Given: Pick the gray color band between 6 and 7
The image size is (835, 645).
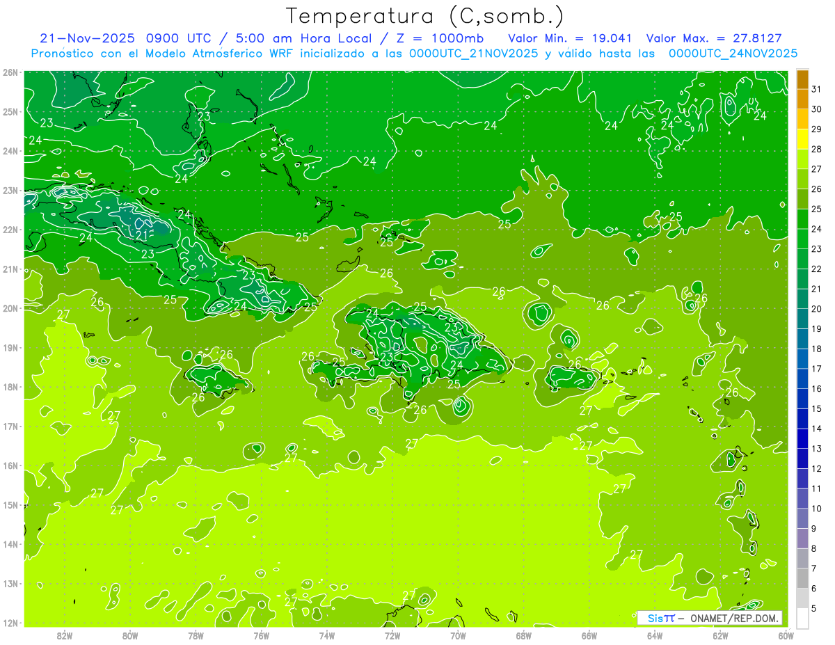Looking at the screenshot, I should [x=802, y=578].
